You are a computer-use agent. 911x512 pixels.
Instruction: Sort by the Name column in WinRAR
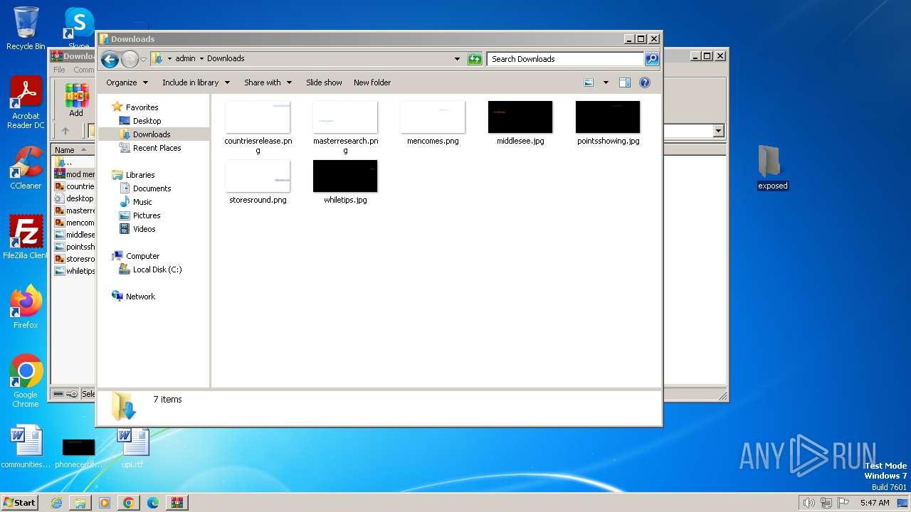73,150
